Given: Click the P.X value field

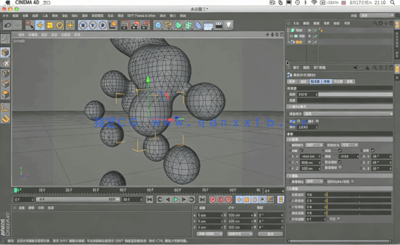Looking at the screenshot, I should click(x=310, y=157).
